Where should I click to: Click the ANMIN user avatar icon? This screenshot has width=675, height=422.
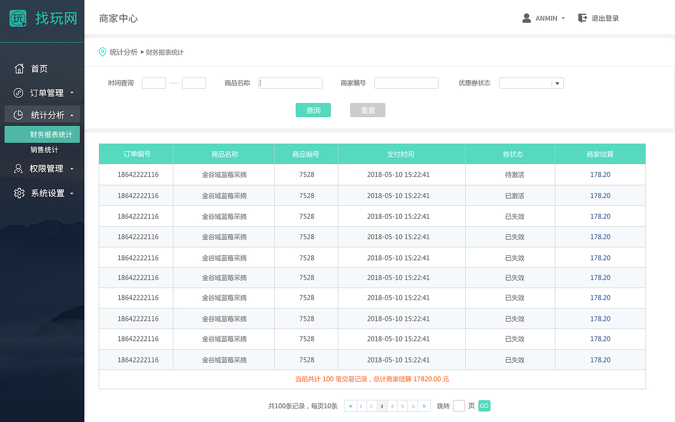click(526, 18)
